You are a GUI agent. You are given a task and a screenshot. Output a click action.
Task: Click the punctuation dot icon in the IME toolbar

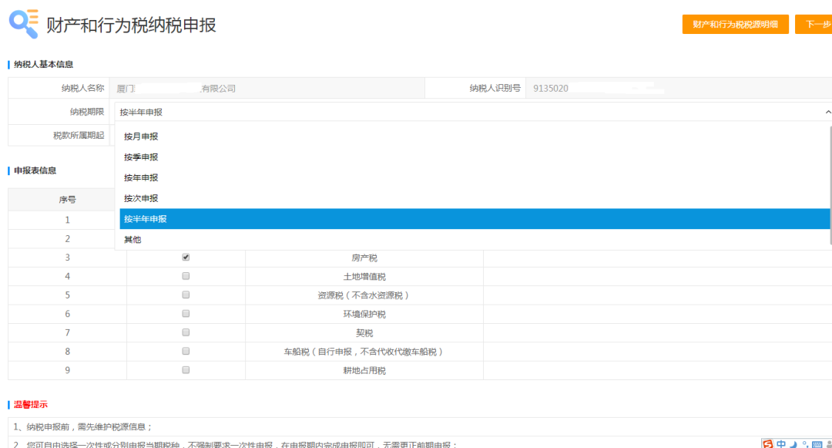point(804,444)
